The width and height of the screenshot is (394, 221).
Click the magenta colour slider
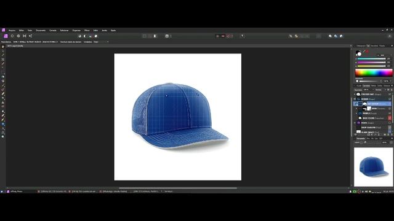click(x=371, y=63)
